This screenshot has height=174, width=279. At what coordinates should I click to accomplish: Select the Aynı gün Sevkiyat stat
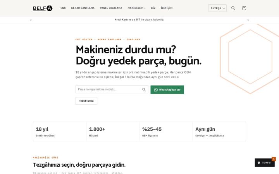[x=219, y=131]
